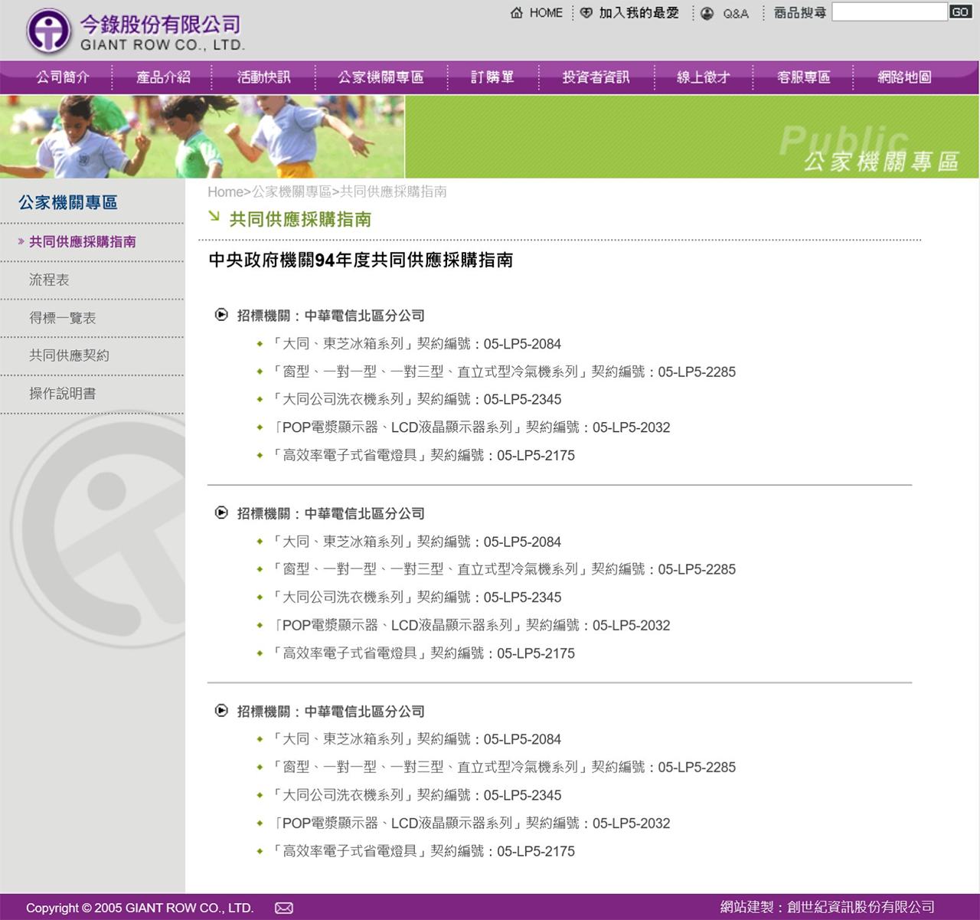
Task: Click third section's 大同公司洗衣機系列 entry
Action: click(x=416, y=795)
